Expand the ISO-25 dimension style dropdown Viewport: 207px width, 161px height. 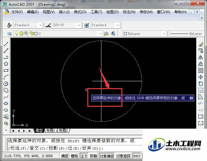click(79, 25)
